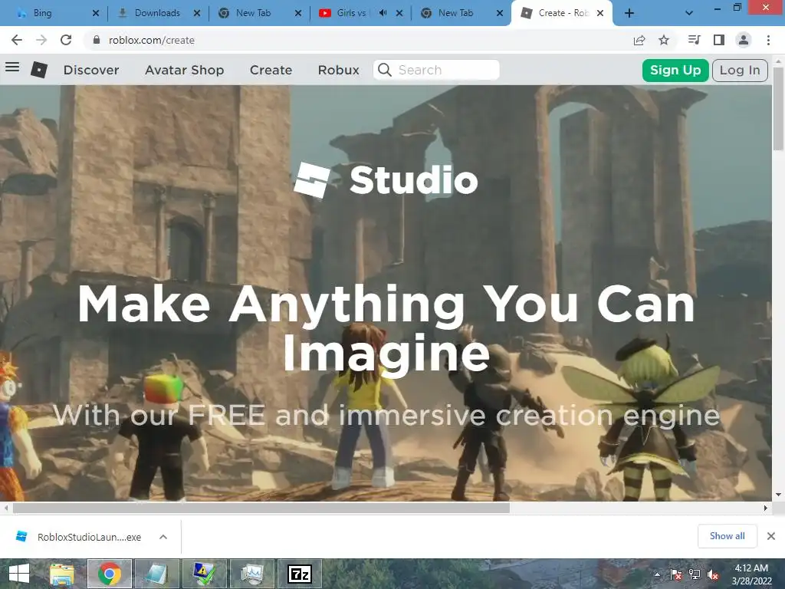Click the Log In button
Image resolution: width=785 pixels, height=589 pixels.
(740, 70)
